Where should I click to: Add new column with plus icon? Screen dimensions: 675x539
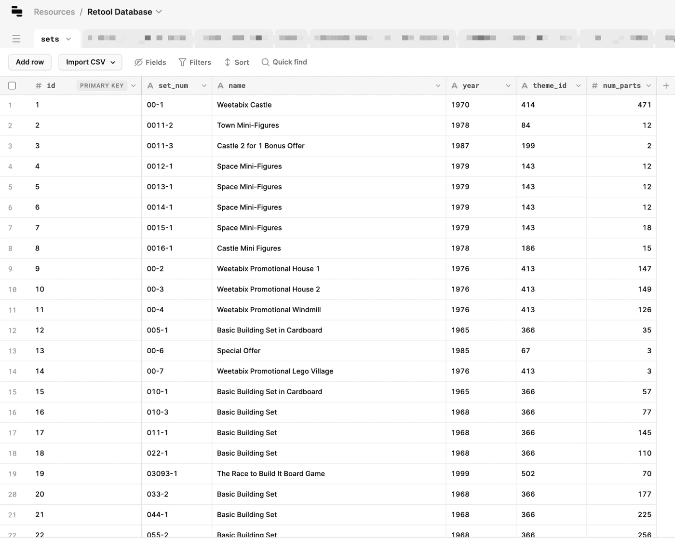(666, 85)
